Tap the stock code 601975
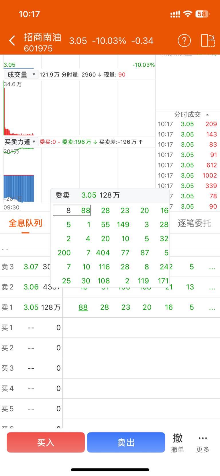The height and width of the screenshot is (476, 220). click(38, 48)
